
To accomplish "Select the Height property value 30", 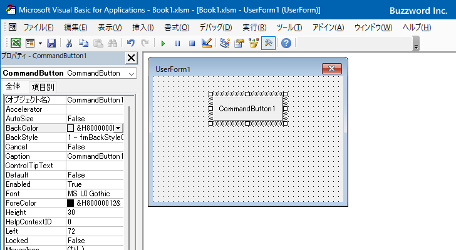I will point(95,212).
